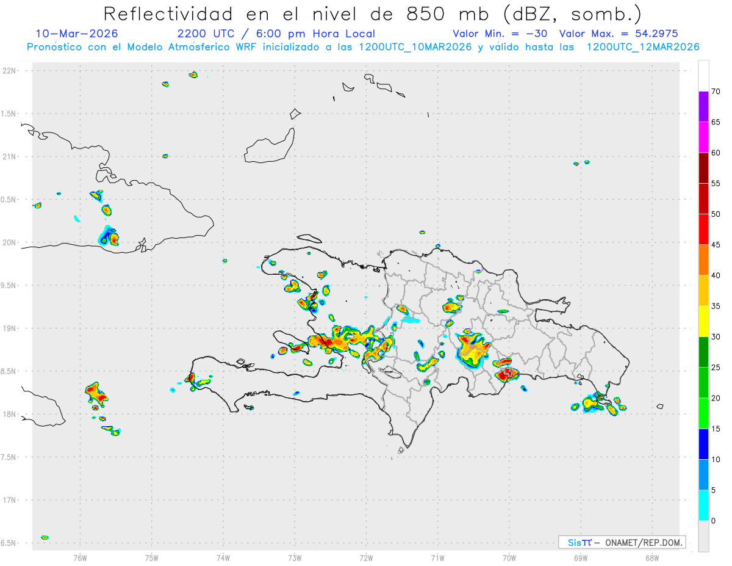
Task: Click the colorbar tick label '30'
Action: tap(716, 337)
